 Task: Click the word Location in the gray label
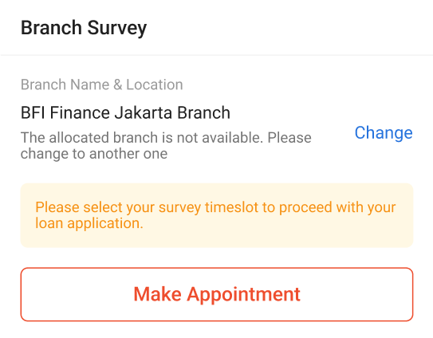155,84
